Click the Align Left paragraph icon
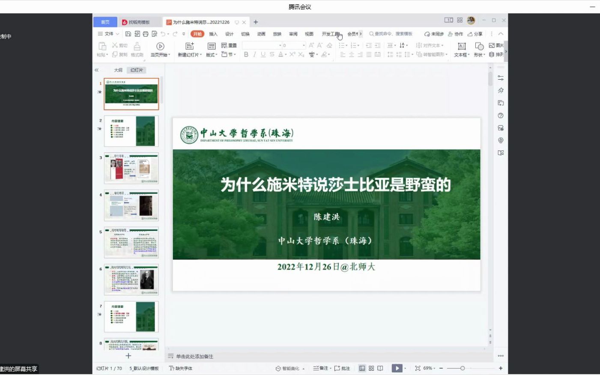The height and width of the screenshot is (375, 600). point(343,54)
